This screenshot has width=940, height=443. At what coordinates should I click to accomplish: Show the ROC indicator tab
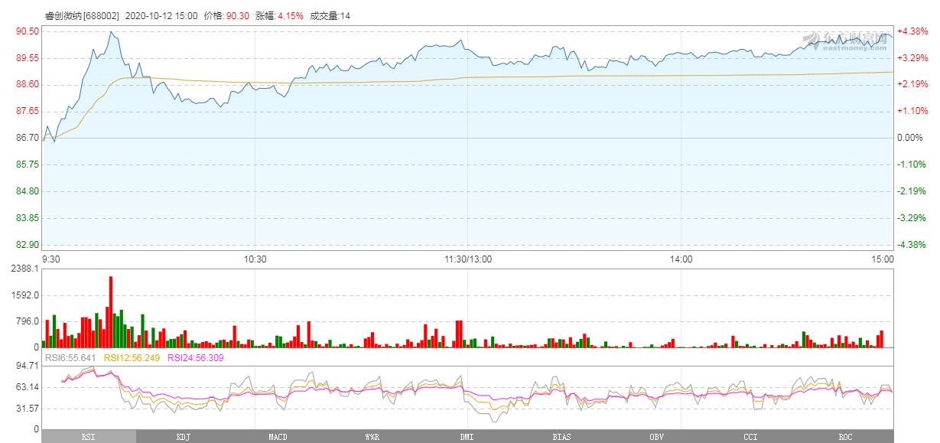(845, 437)
